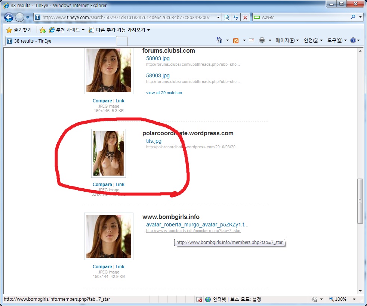Go back with the Back arrow button
The image size is (367, 306).
pos(9,17)
